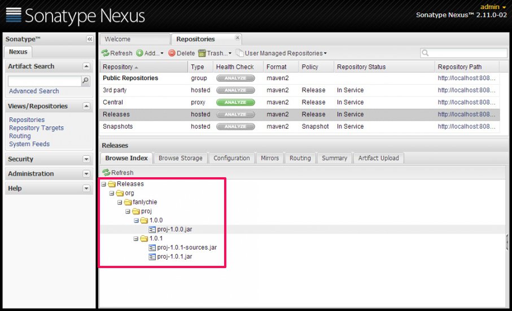This screenshot has width=512, height=311.
Task: Click the 1.0.0 folder icon
Action: tap(144, 221)
